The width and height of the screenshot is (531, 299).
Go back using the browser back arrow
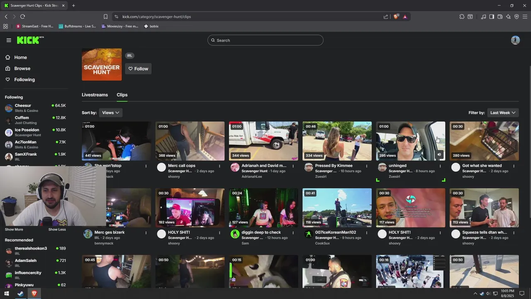(x=6, y=17)
